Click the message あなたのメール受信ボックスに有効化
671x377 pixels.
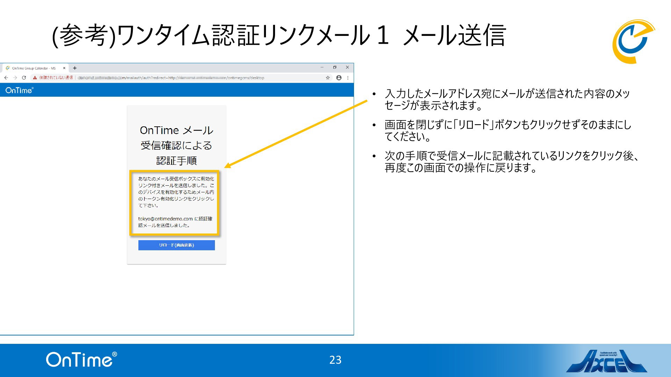click(176, 192)
